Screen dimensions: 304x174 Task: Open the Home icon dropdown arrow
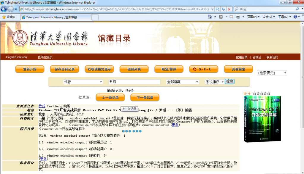click(215, 17)
